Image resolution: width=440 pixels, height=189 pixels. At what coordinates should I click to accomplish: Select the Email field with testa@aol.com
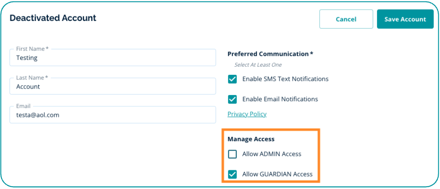click(x=113, y=115)
